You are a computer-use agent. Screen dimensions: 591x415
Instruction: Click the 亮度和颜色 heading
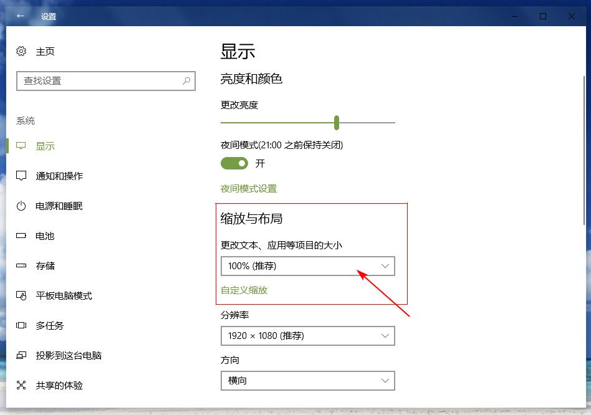(x=251, y=79)
